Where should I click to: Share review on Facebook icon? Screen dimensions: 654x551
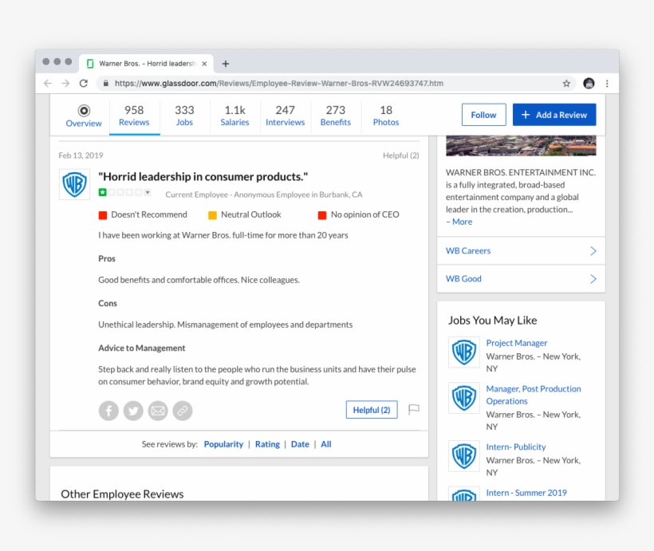[x=108, y=411]
